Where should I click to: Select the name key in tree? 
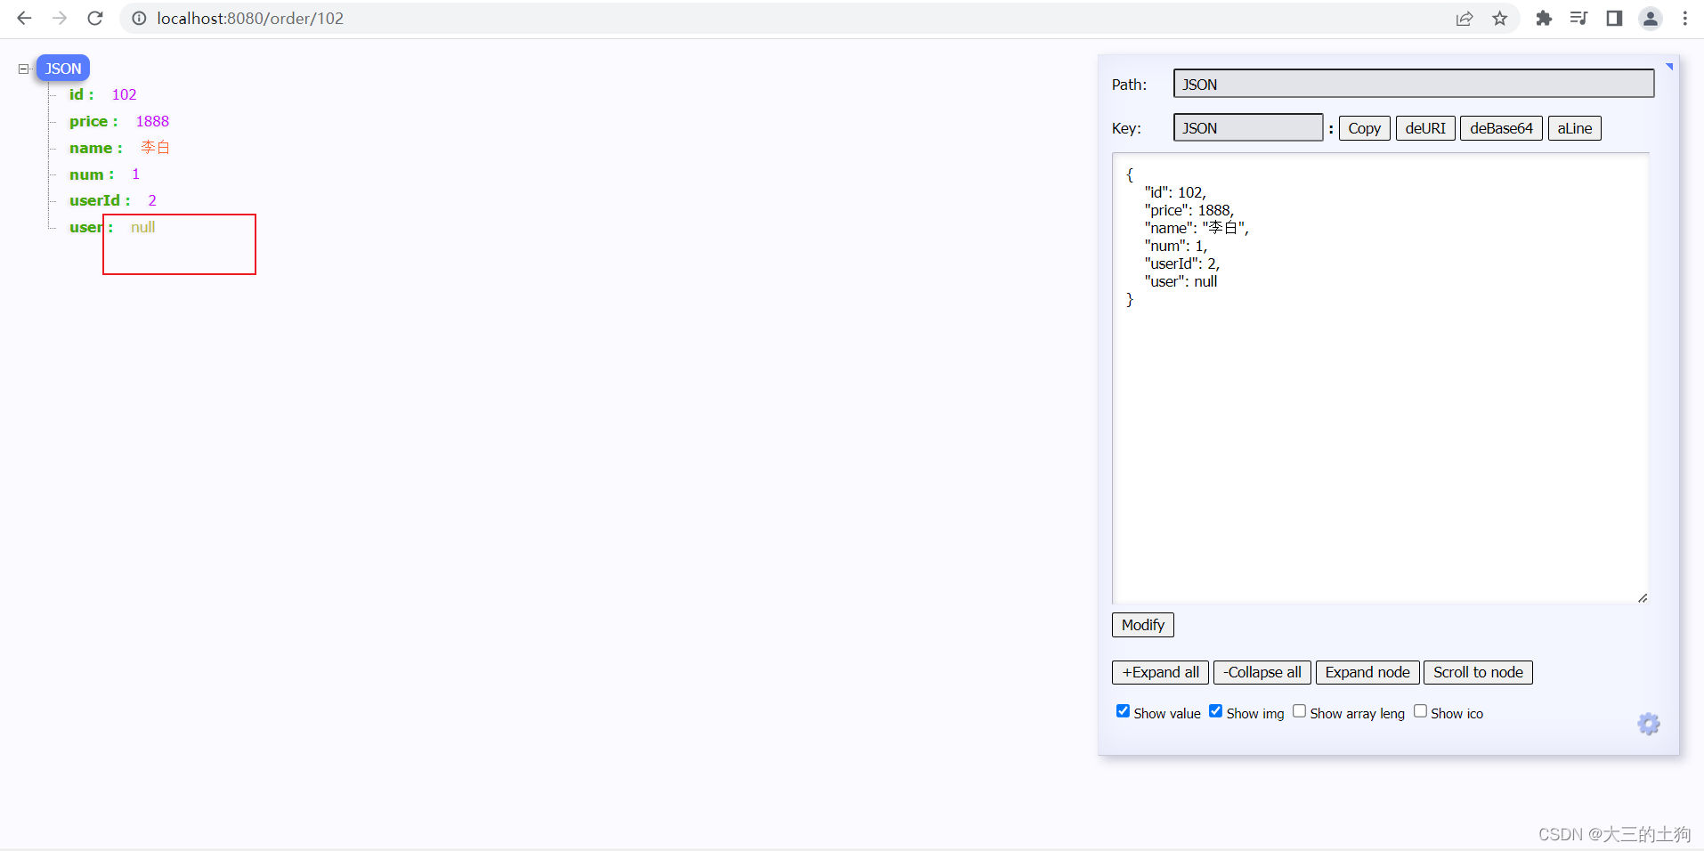tap(91, 148)
